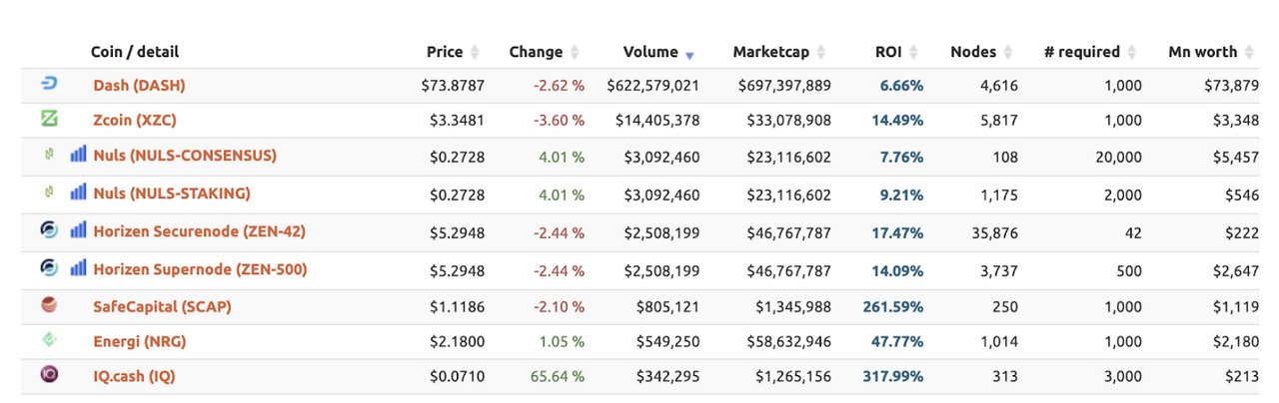Click ROI value 9.21% in NULS-STAKING row
The height and width of the screenshot is (403, 1279).
[901, 194]
